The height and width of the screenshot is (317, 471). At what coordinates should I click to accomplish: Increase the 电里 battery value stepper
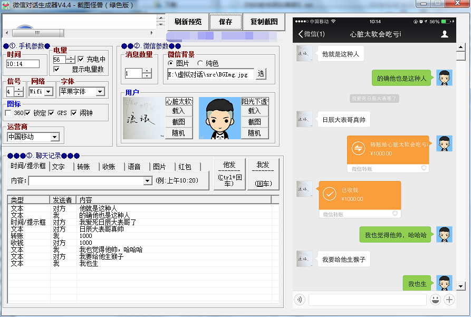point(71,57)
